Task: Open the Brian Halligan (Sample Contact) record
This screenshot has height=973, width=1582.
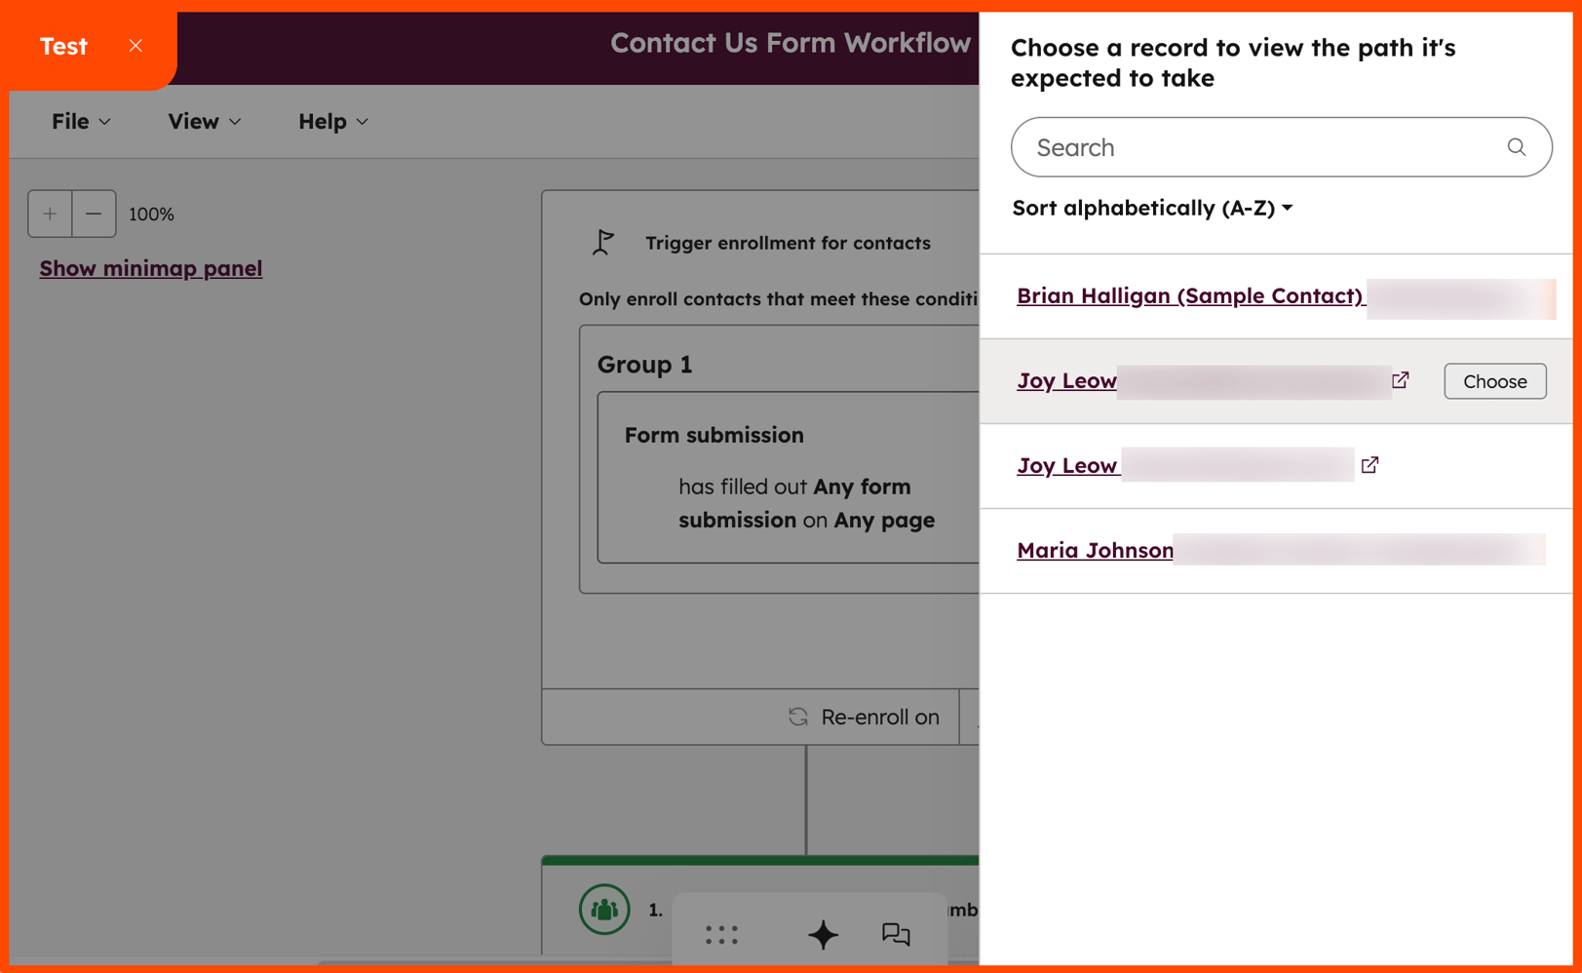Action: tap(1189, 295)
